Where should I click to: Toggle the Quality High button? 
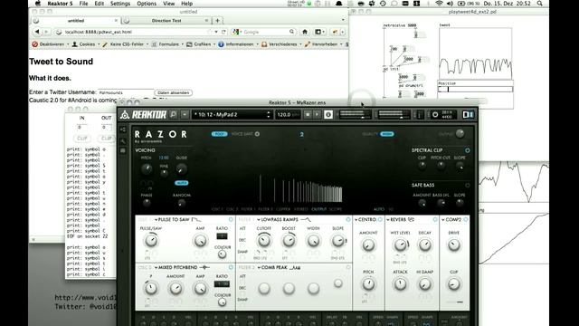(387, 134)
